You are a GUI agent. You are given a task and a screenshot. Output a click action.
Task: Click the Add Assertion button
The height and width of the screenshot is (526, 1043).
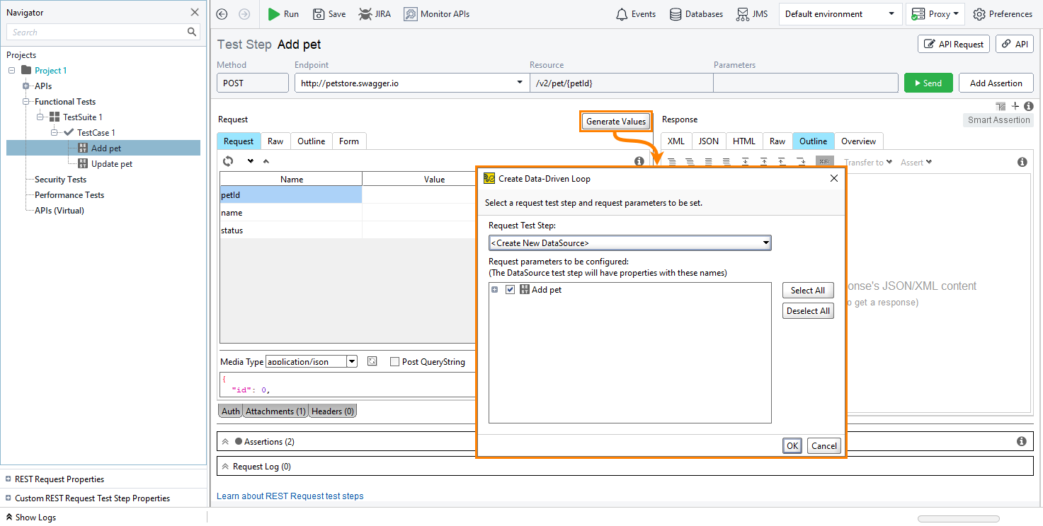pyautogui.click(x=996, y=83)
